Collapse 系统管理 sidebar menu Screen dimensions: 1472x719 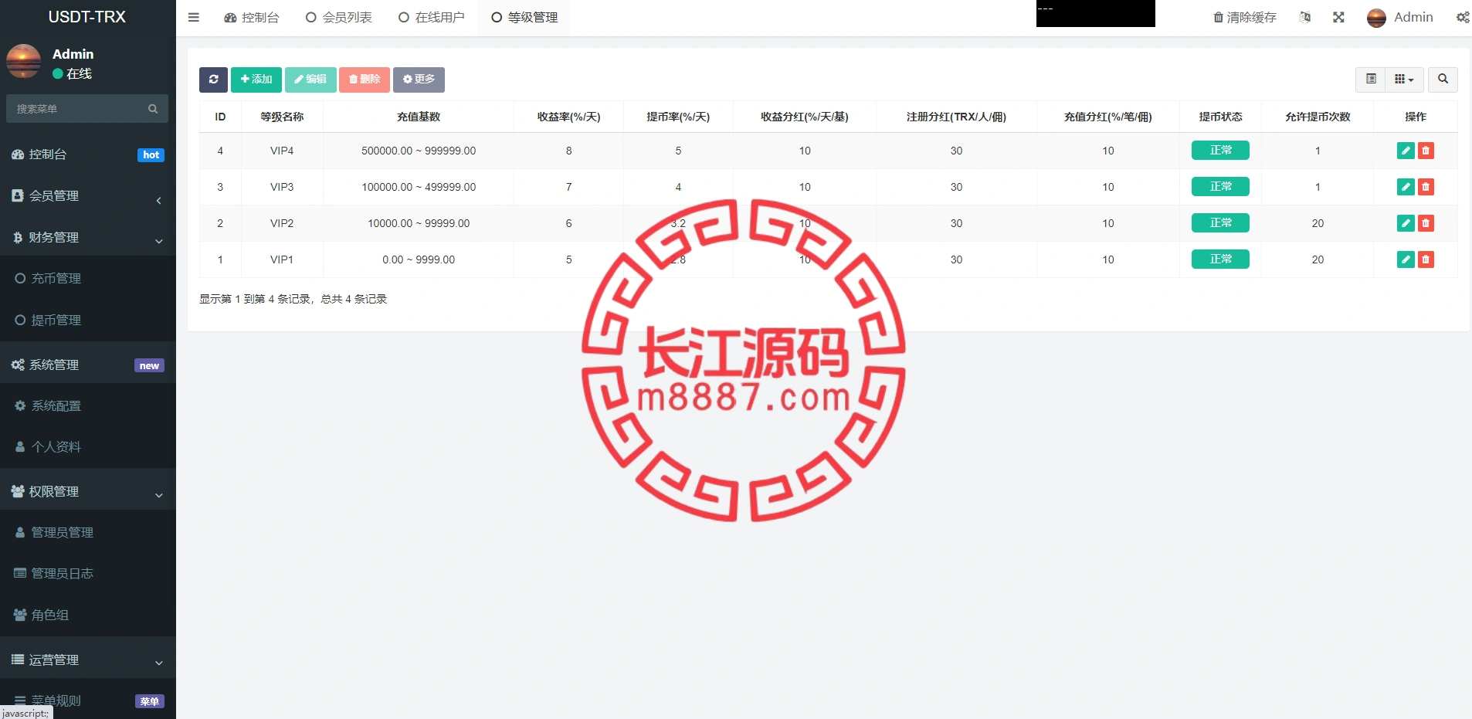(x=88, y=365)
